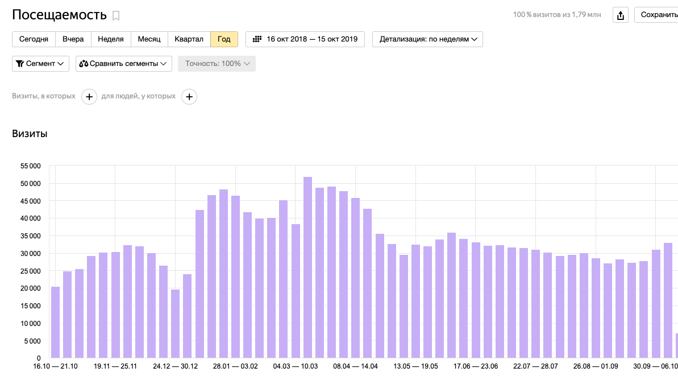Screen dimensions: 678x376
Task: Switch period to Неделя
Action: pos(110,39)
